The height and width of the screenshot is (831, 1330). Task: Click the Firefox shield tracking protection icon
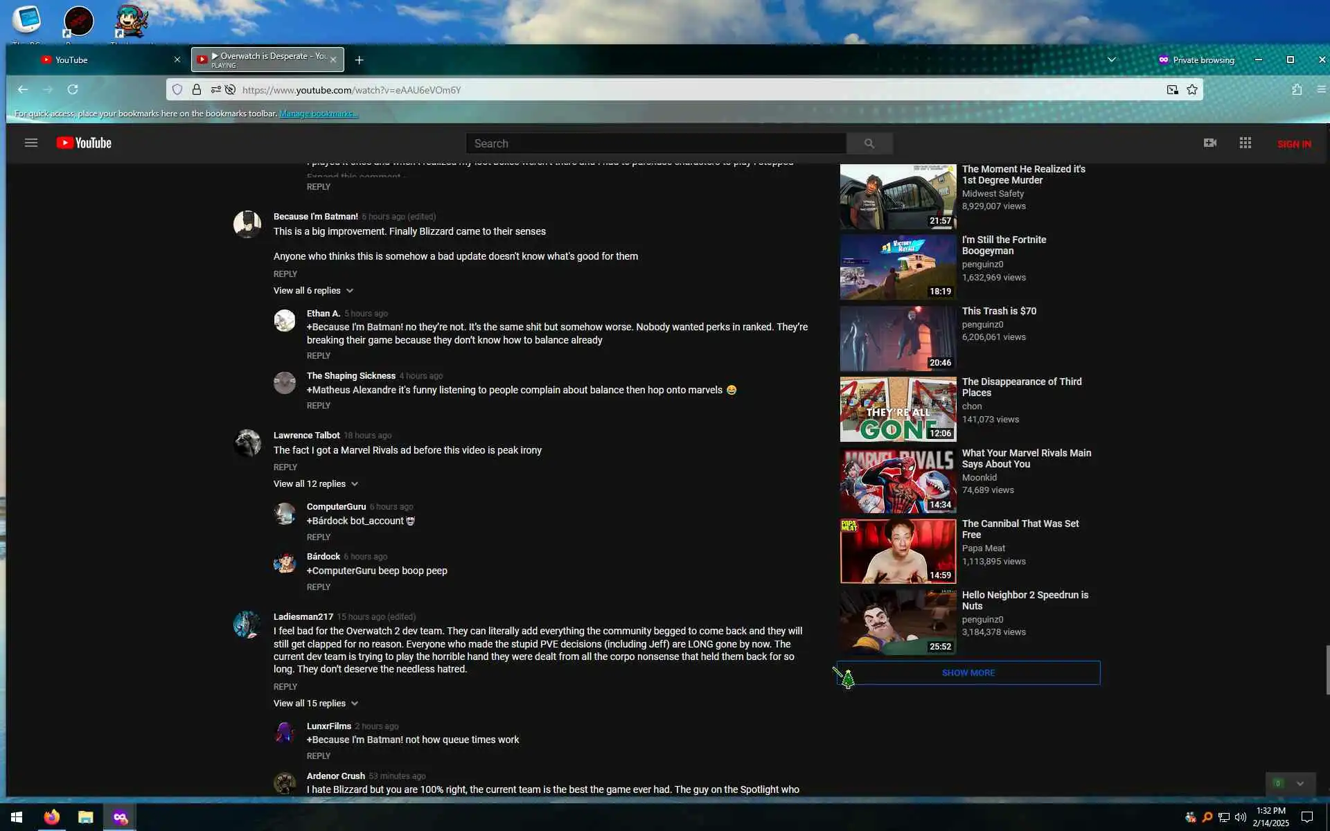pos(177,89)
